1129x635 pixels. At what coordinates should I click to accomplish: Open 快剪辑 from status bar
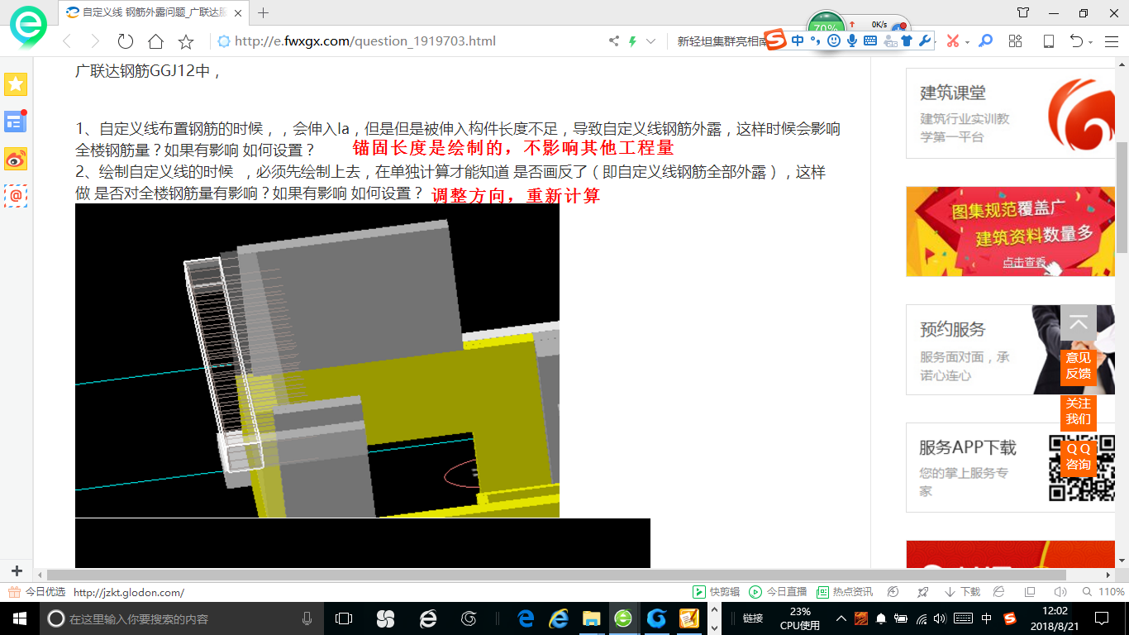click(717, 592)
